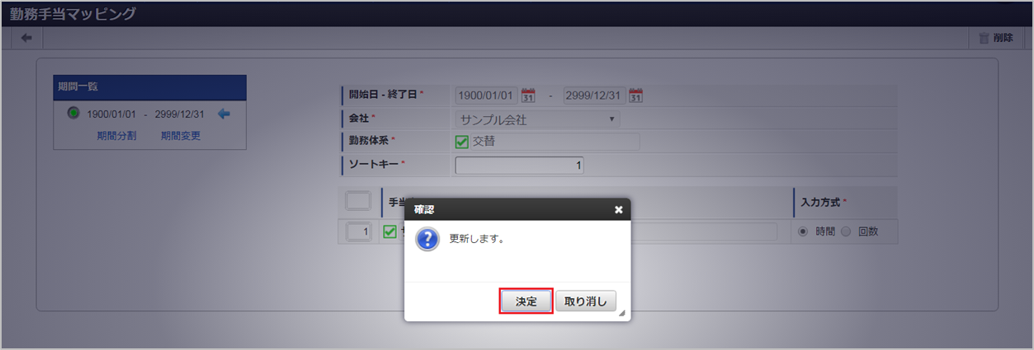Click the 更新します。 message text
The image size is (1034, 350).
pyautogui.click(x=477, y=240)
